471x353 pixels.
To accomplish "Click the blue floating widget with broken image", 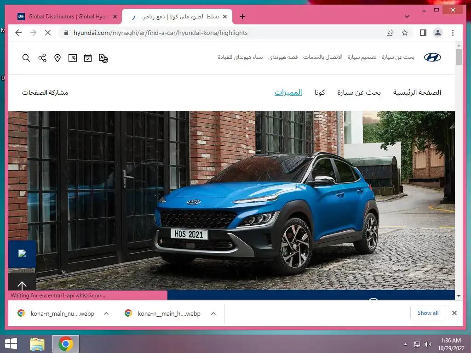I will point(22,254).
